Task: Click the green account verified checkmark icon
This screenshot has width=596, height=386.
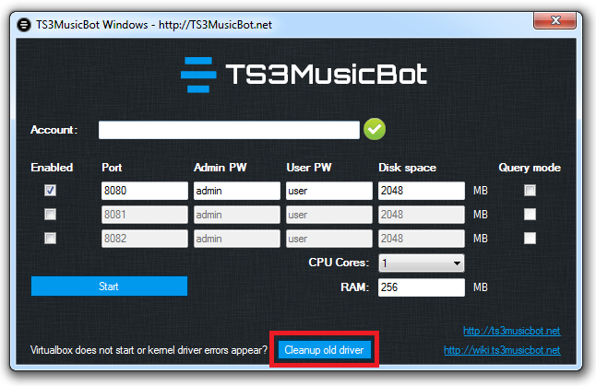Action: point(375,129)
